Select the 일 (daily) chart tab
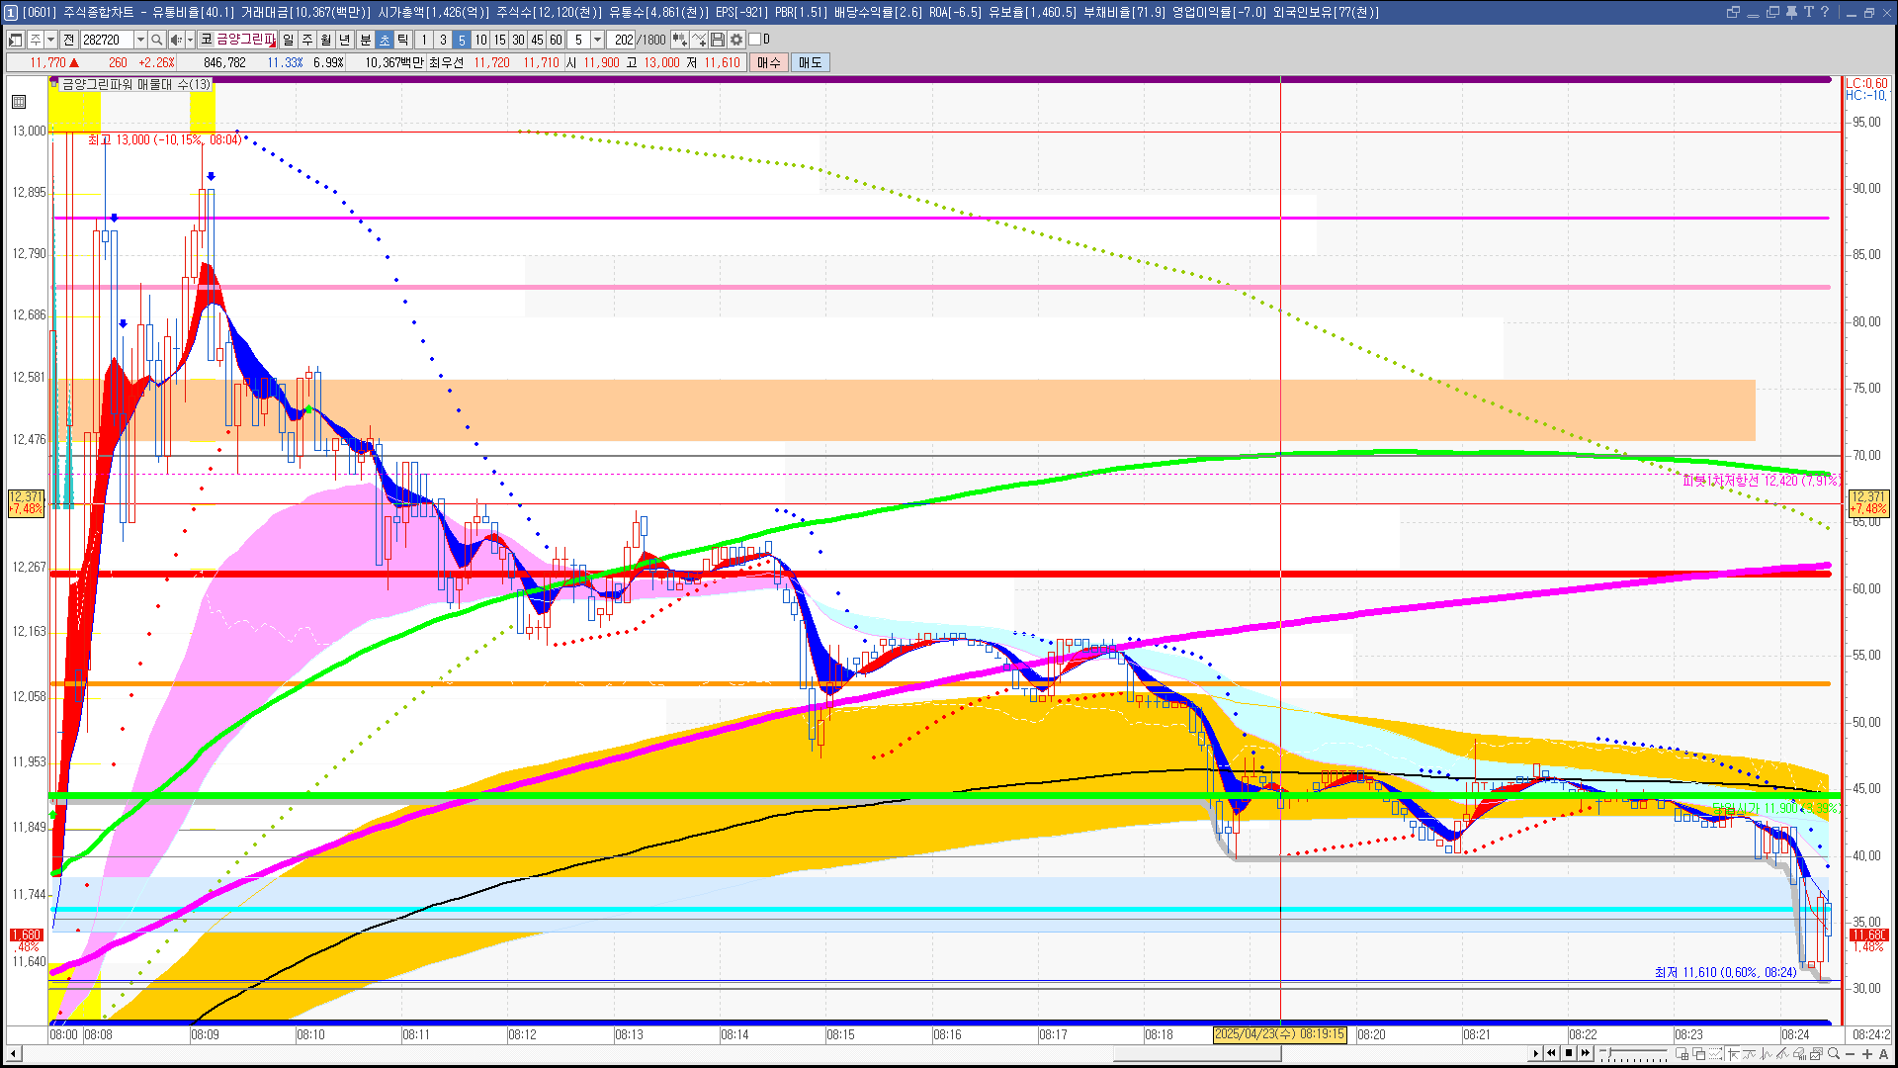Viewport: 1898px width, 1068px height. [288, 40]
